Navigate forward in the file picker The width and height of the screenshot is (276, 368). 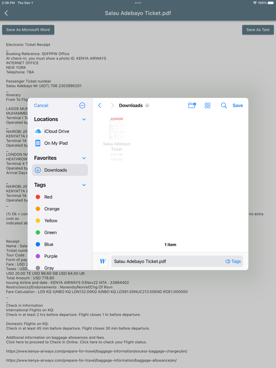tap(112, 105)
